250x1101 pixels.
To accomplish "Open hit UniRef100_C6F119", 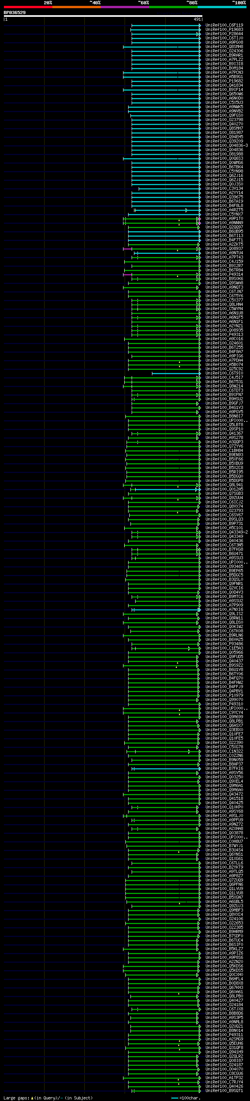I will pos(224,25).
